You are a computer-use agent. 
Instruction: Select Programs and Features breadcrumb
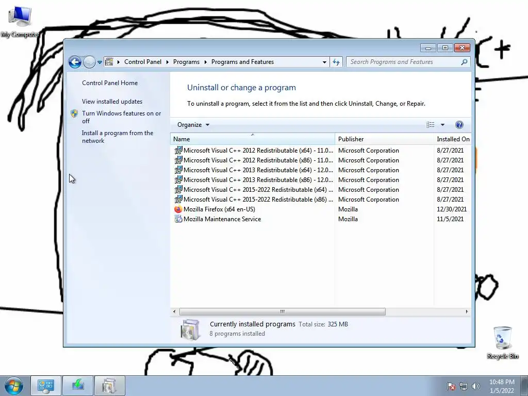[x=242, y=62]
